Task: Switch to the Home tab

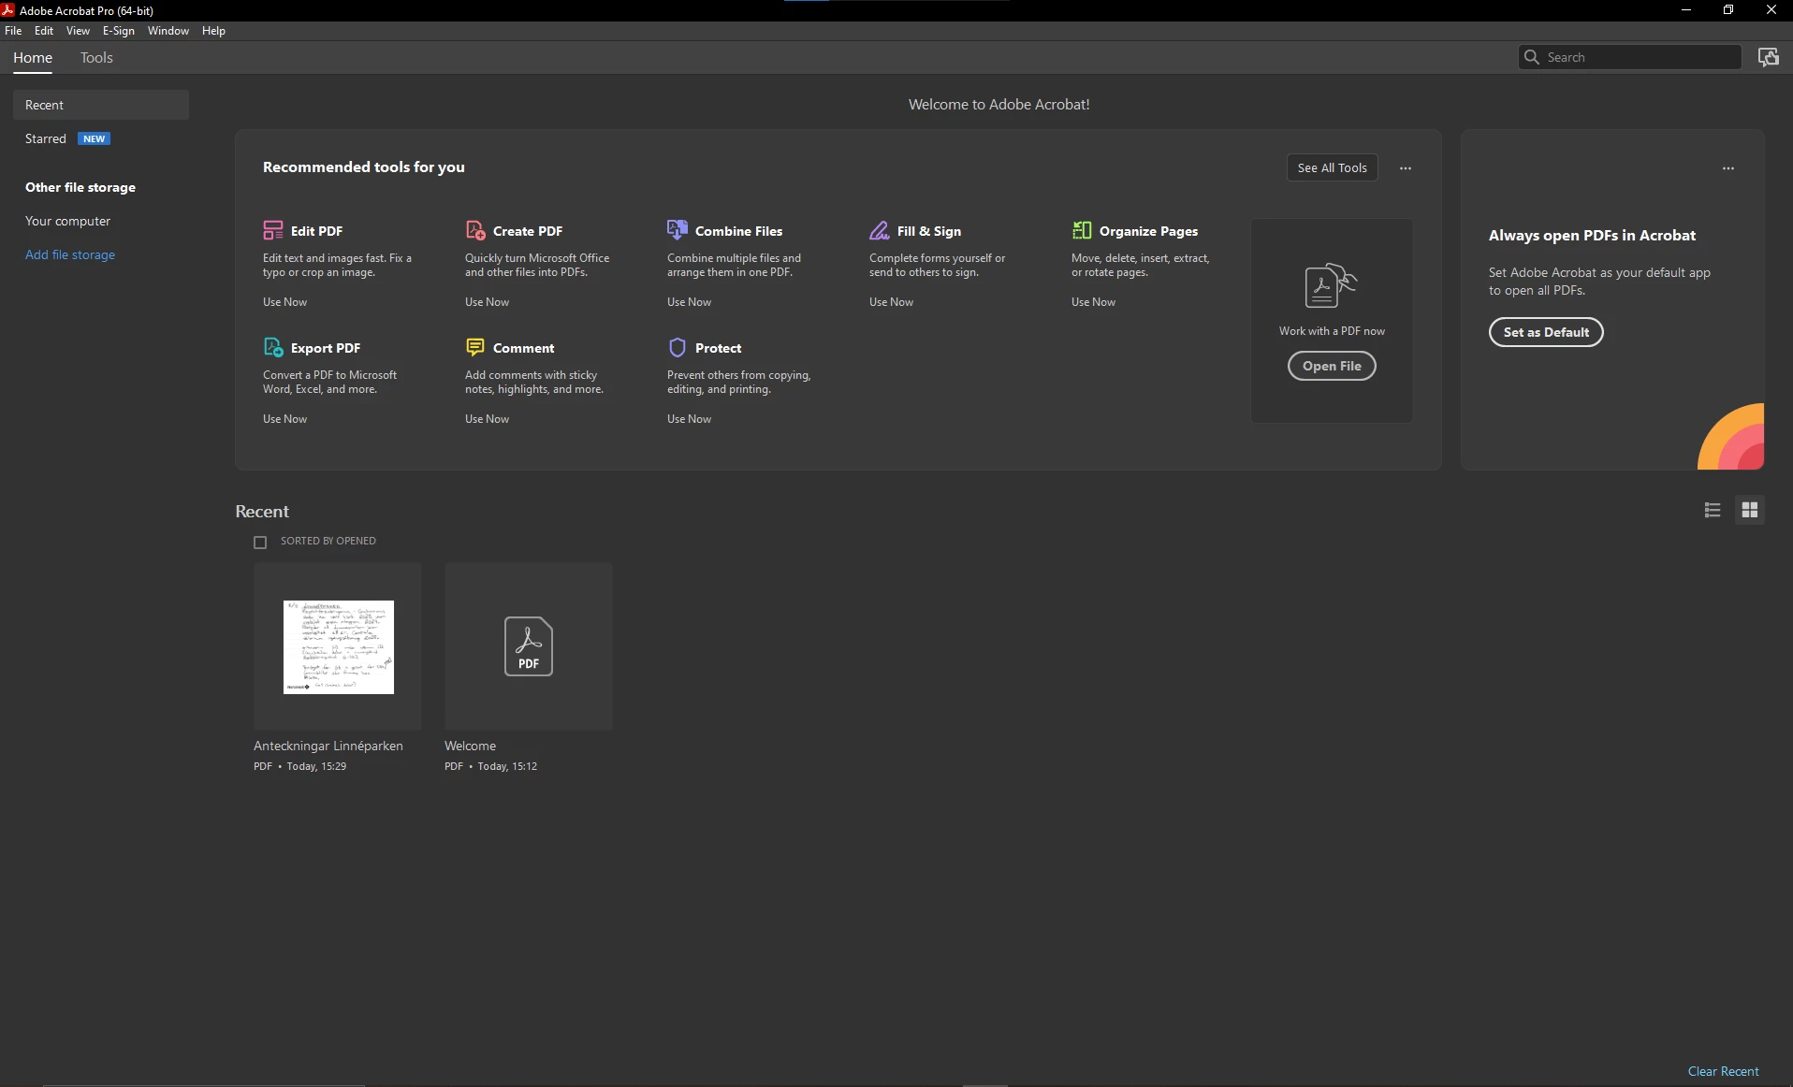Action: tap(33, 58)
